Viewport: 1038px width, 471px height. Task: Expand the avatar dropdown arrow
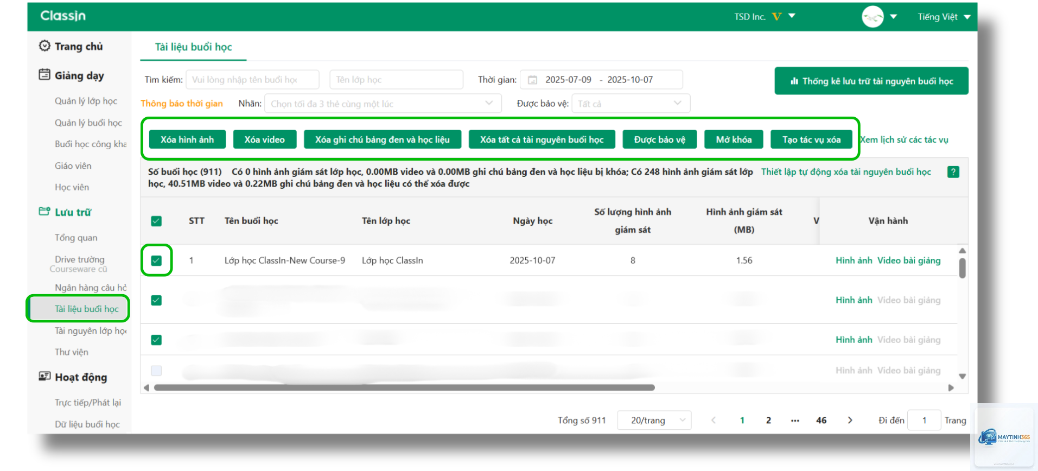click(x=893, y=17)
